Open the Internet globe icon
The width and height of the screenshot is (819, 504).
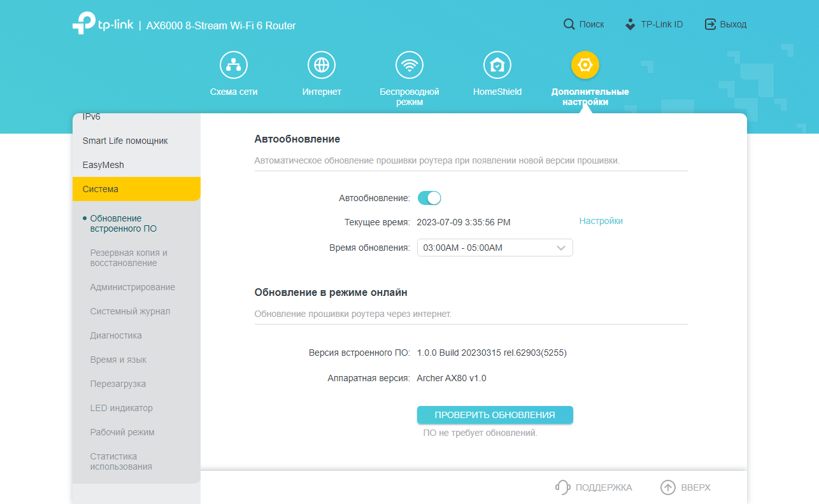(x=322, y=65)
